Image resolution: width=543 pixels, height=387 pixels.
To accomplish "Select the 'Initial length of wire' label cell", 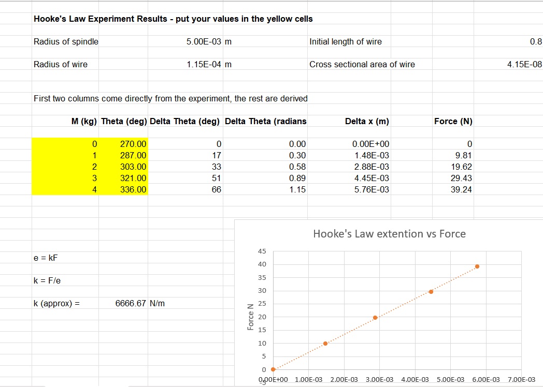I will pyautogui.click(x=346, y=42).
